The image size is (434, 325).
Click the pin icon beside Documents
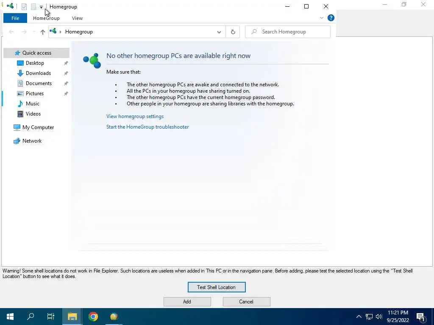(x=66, y=83)
